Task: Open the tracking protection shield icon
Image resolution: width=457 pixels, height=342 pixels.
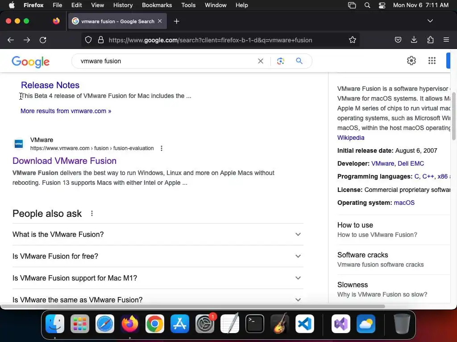Action: click(x=88, y=40)
